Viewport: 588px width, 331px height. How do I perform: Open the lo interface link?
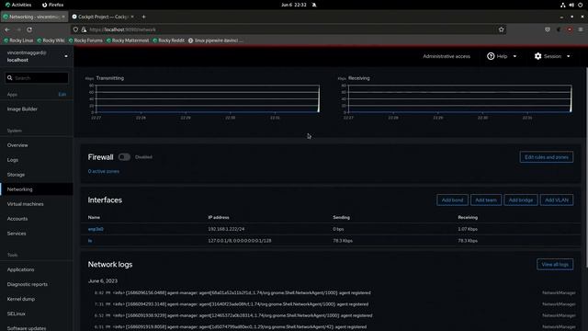tap(90, 241)
